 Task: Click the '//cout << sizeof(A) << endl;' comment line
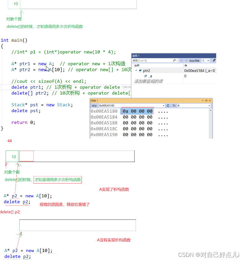(49, 81)
